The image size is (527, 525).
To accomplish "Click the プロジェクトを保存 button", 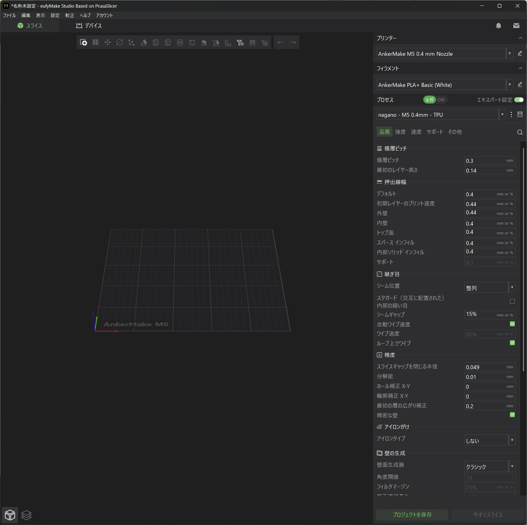I will tap(412, 515).
